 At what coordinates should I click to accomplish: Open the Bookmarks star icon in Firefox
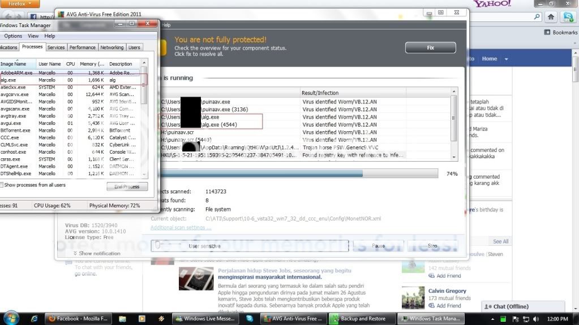point(547,32)
